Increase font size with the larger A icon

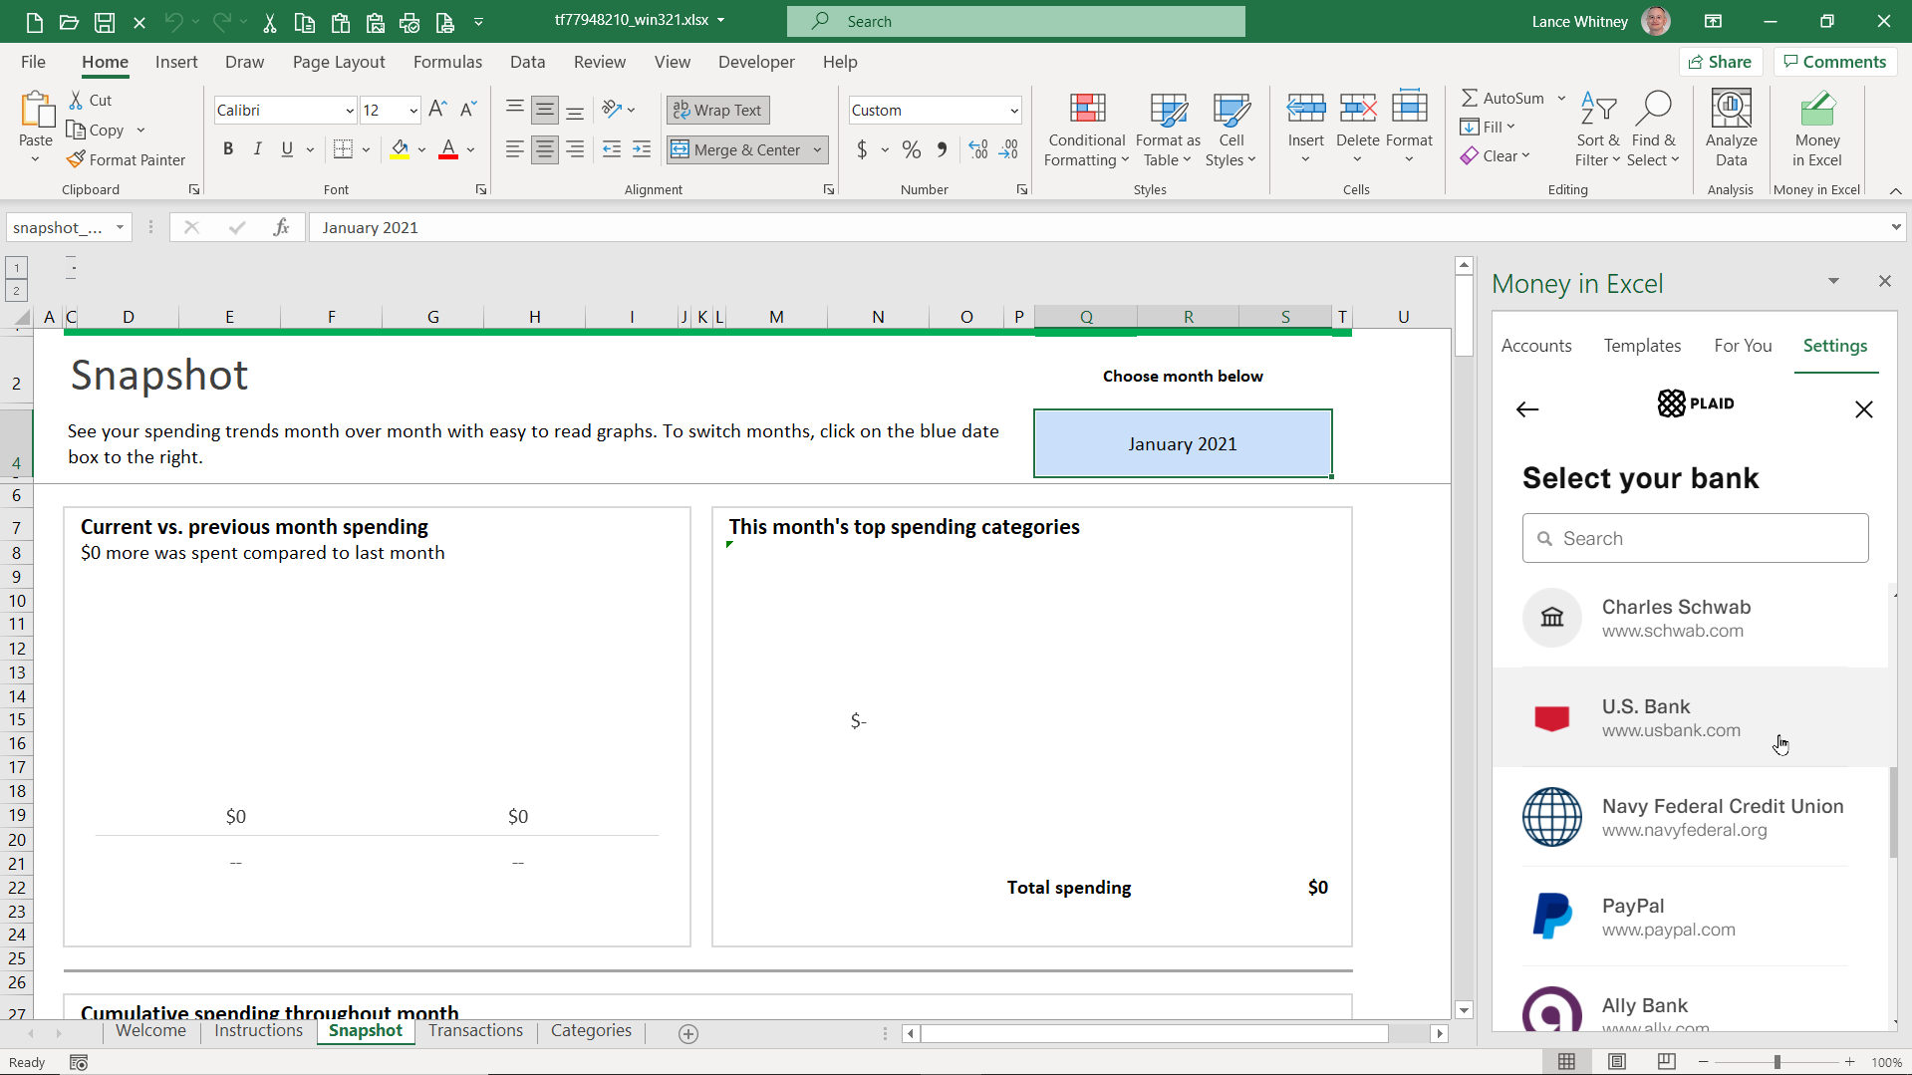point(437,110)
